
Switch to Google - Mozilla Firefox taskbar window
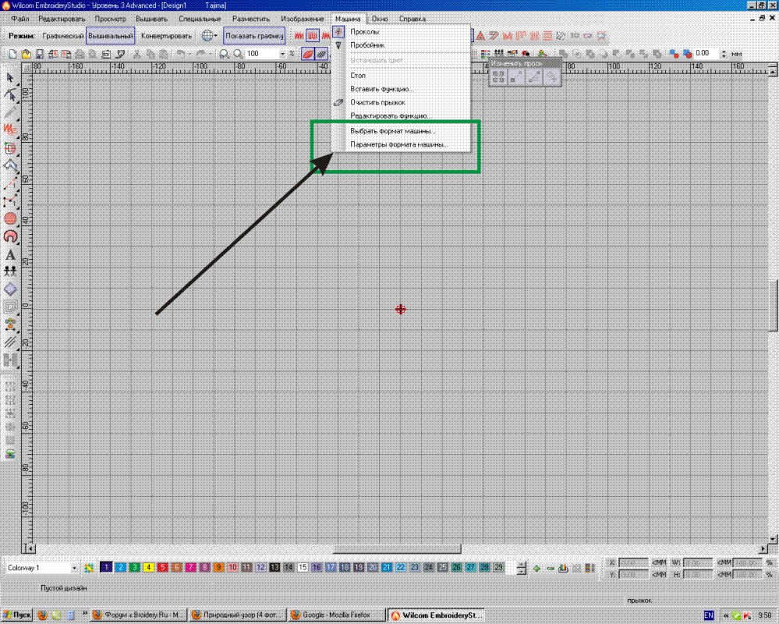click(x=336, y=615)
